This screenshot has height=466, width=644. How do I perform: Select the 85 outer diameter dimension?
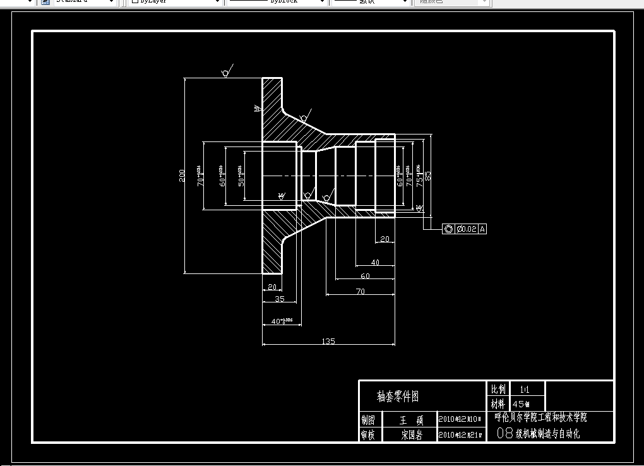(x=427, y=176)
